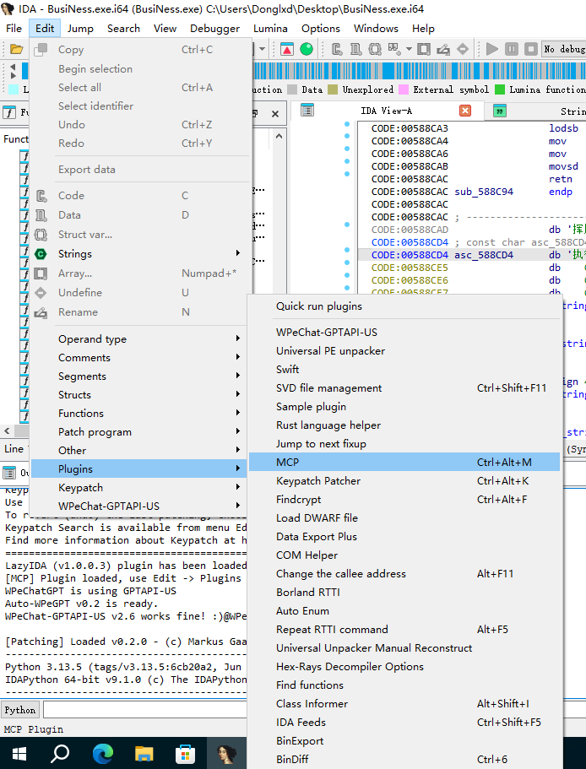
Task: Click the red triangle toolbar icon
Action: pos(287,49)
